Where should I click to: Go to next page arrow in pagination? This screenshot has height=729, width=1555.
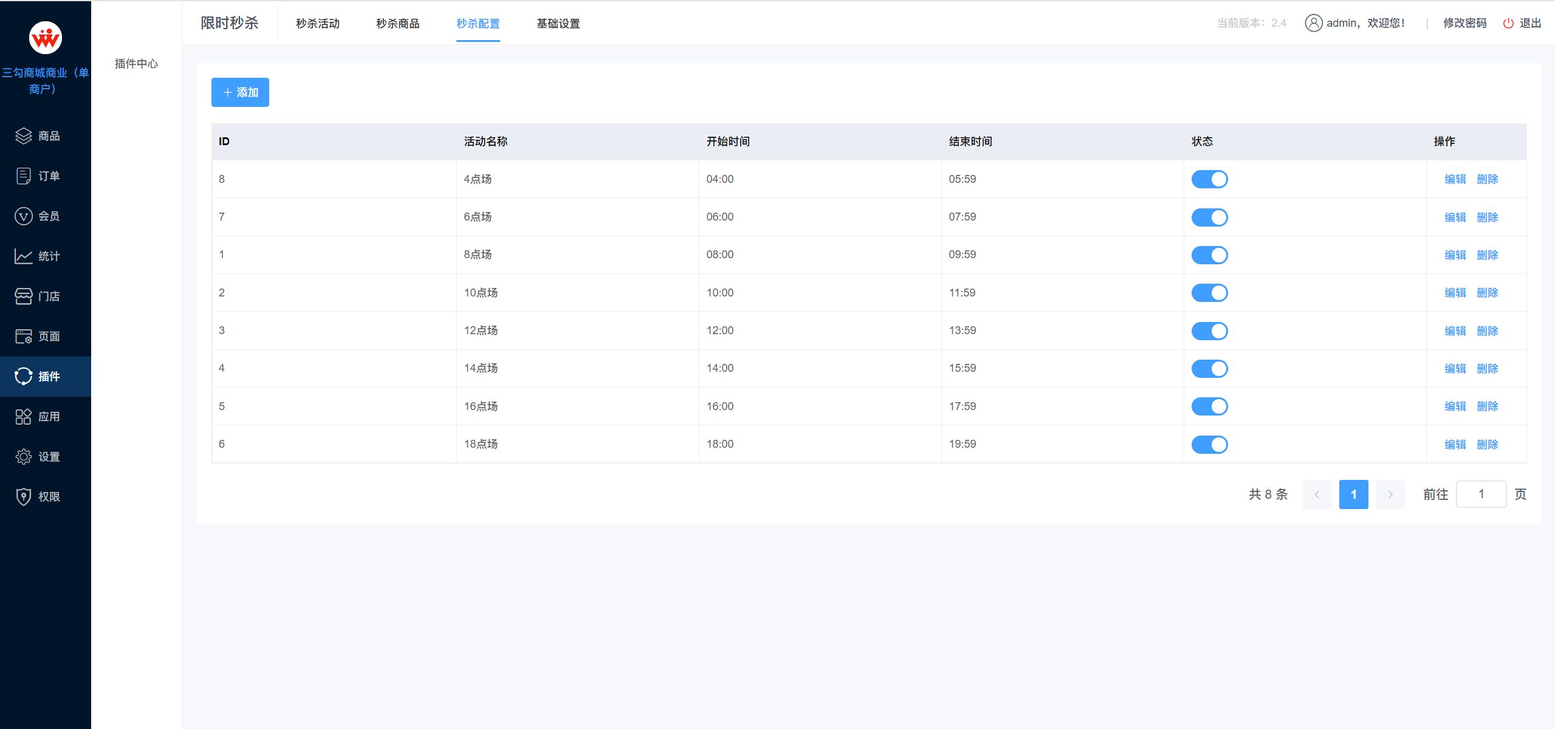1390,495
